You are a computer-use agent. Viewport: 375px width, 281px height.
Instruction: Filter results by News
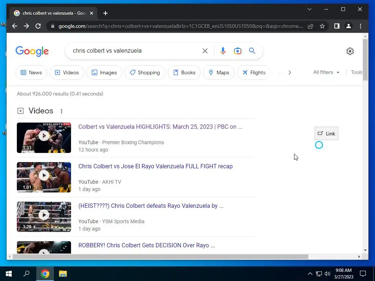coord(31,72)
